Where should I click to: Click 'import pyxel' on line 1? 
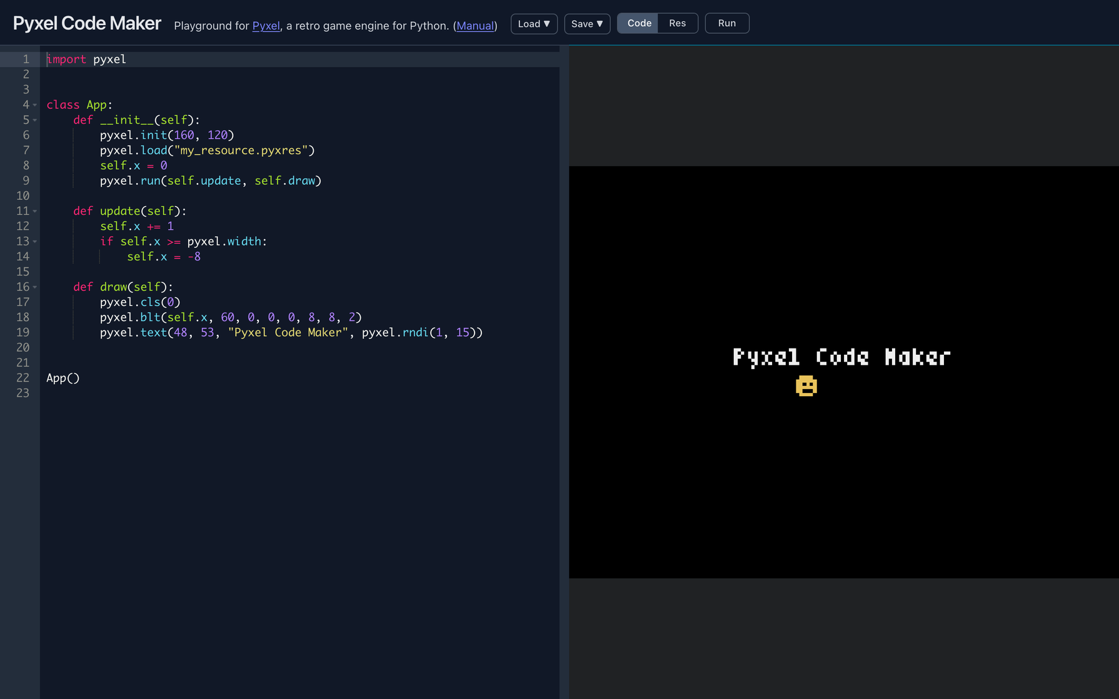pos(86,59)
